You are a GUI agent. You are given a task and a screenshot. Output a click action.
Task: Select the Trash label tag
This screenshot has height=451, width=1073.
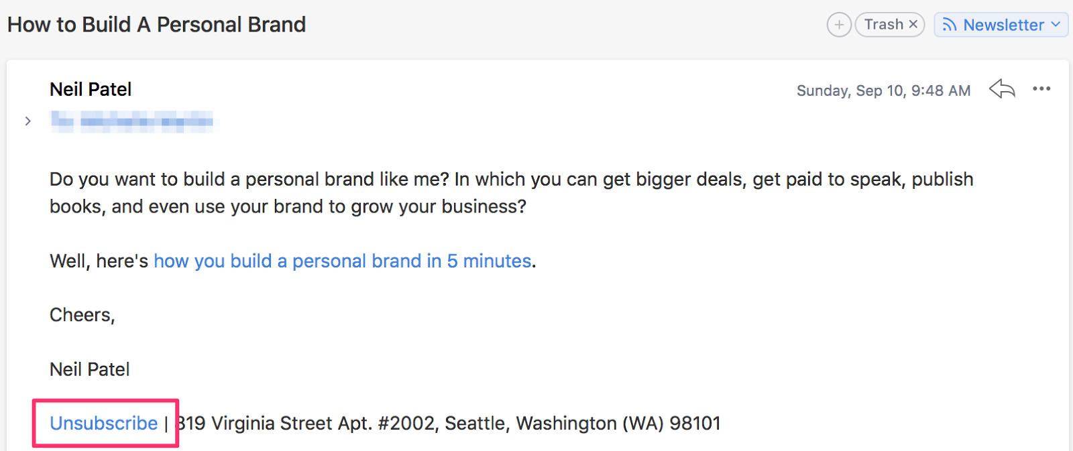[890, 25]
